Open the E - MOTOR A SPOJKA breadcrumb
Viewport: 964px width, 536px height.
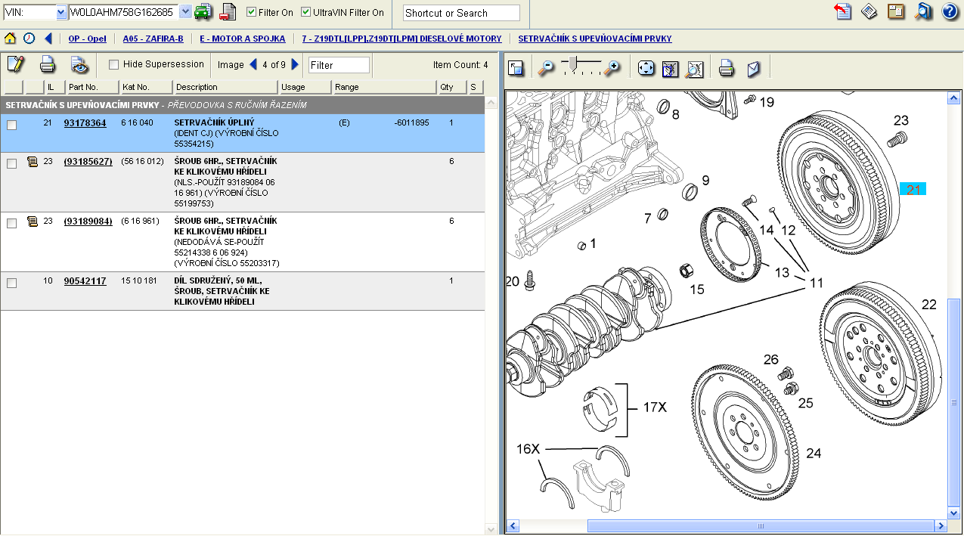point(243,39)
